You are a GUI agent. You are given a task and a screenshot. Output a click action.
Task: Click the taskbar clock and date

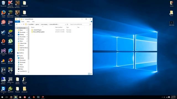(x=173, y=97)
